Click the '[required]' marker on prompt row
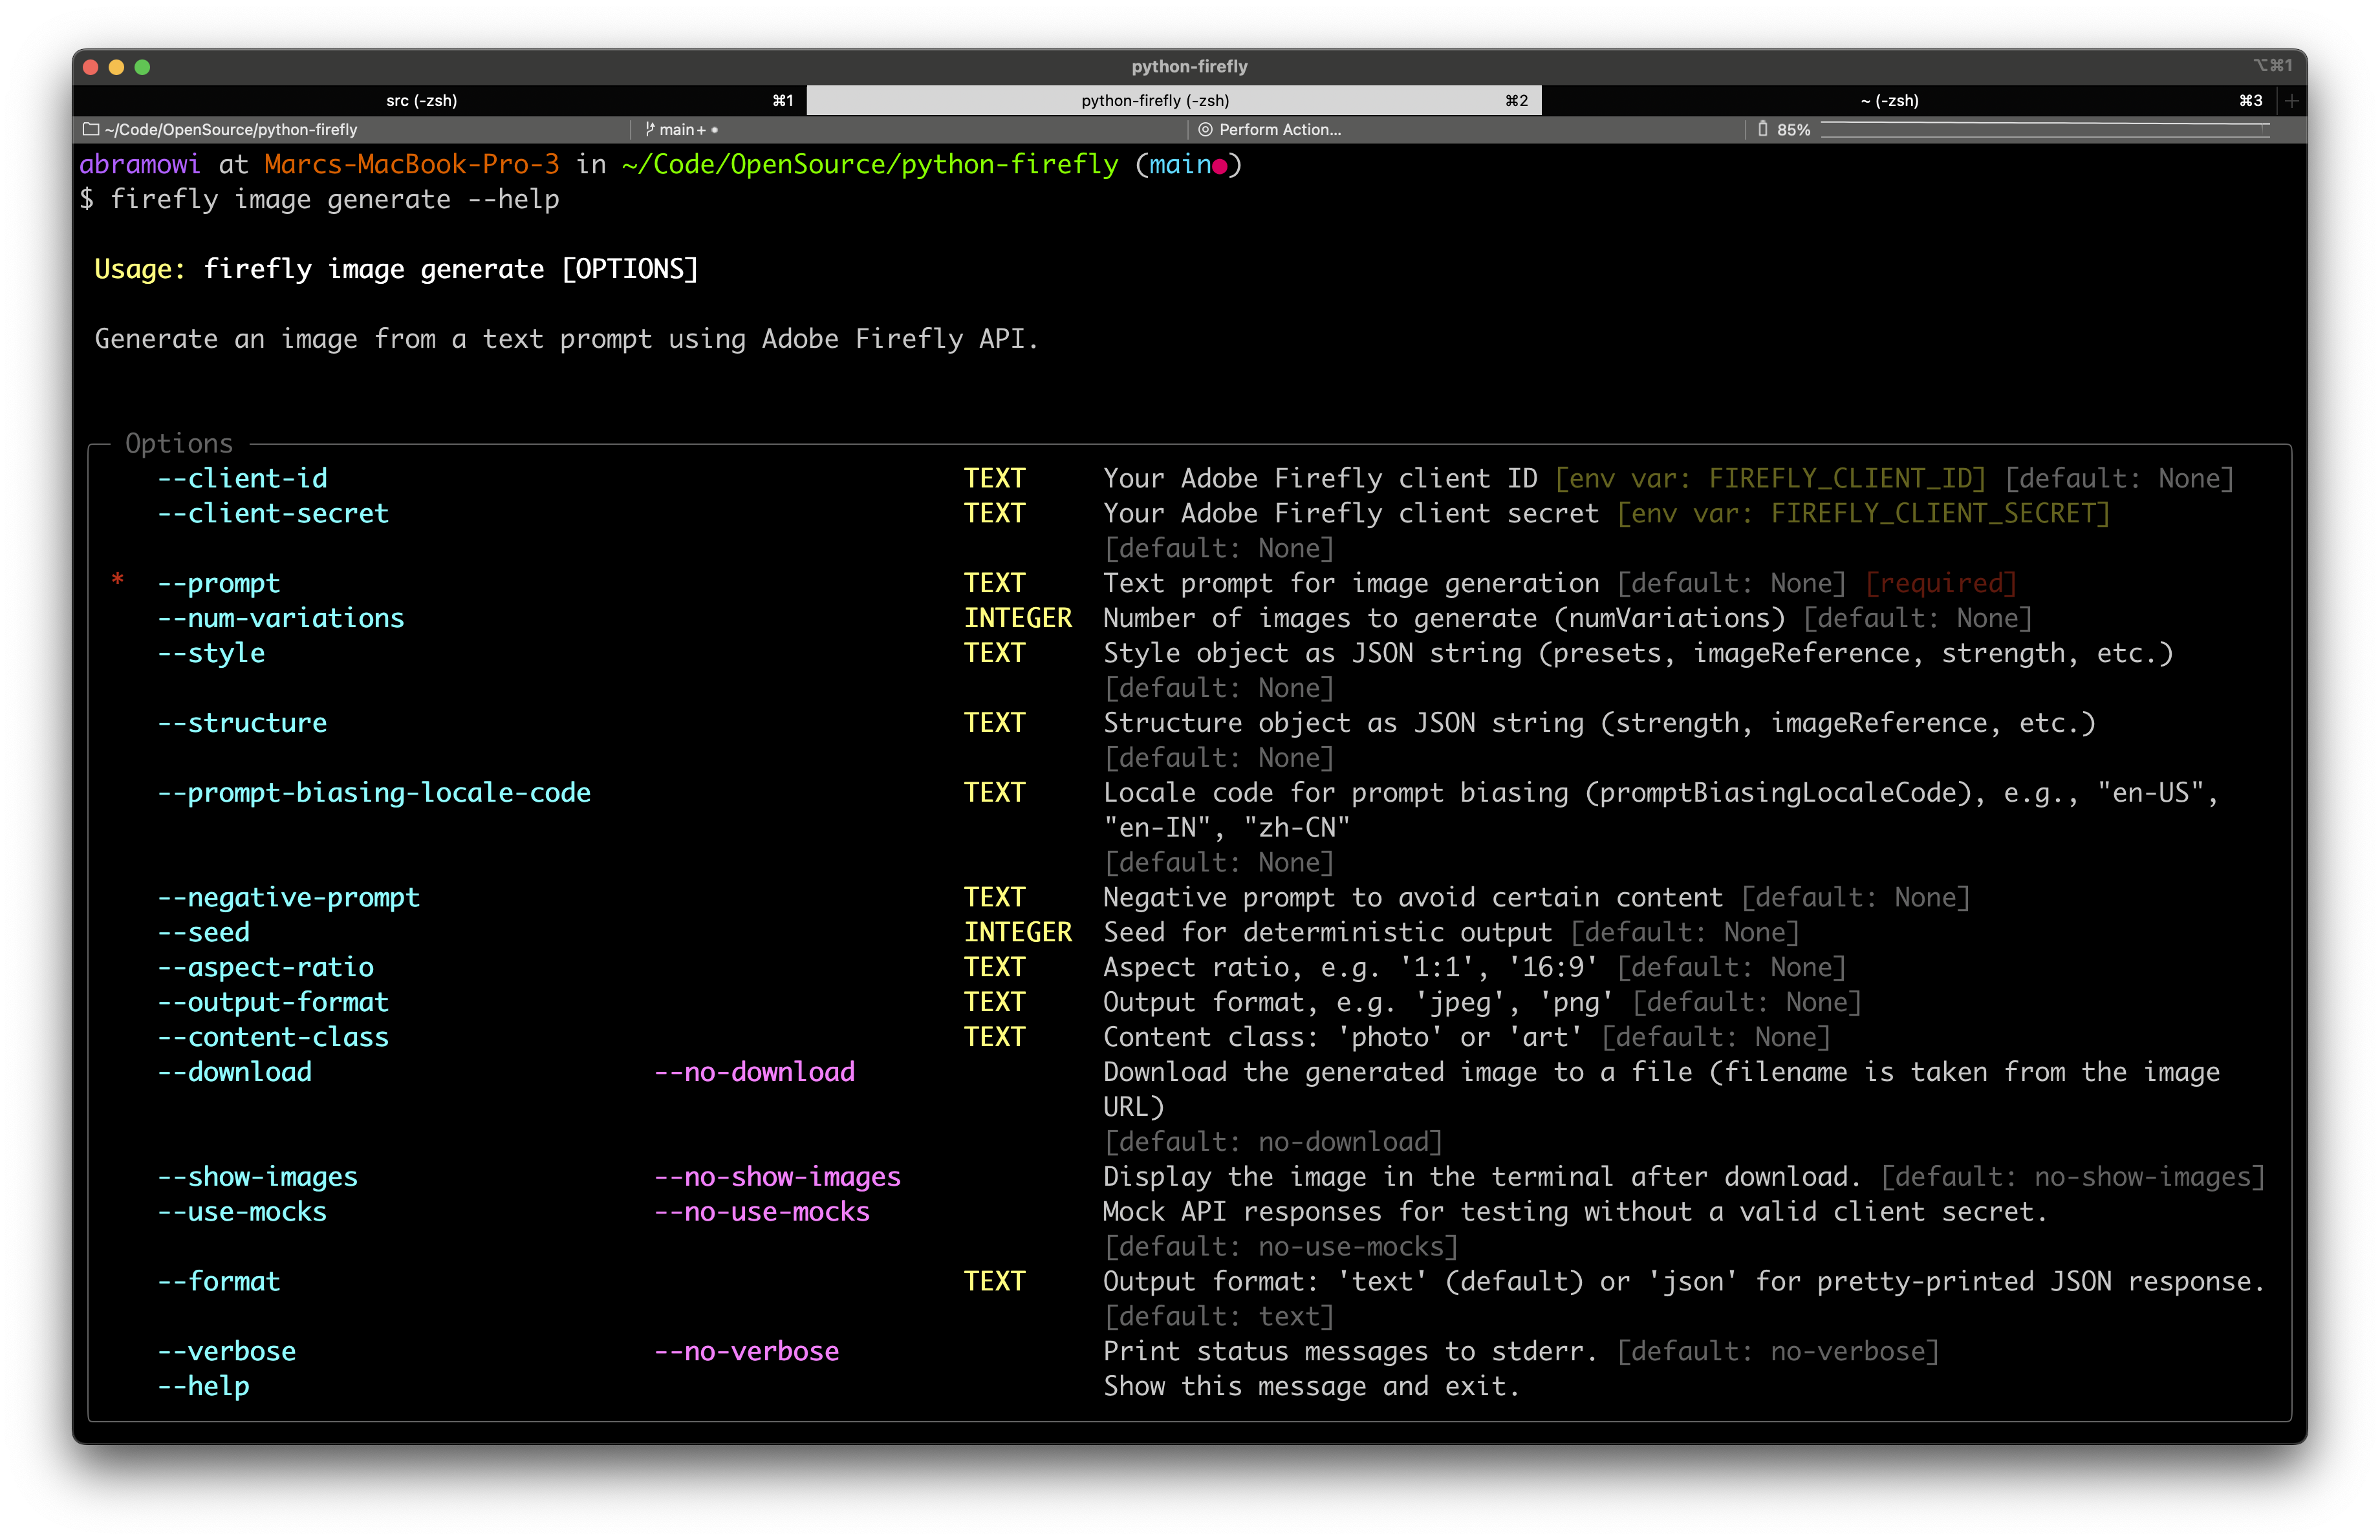The width and height of the screenshot is (2380, 1540). pos(1941,584)
